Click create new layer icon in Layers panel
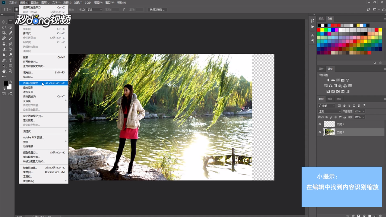The height and width of the screenshot is (217, 386). pyautogui.click(x=375, y=216)
